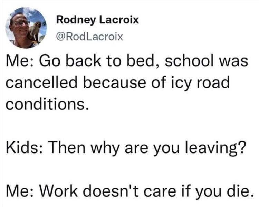Select the first line starting "Me: Go back"
Viewport: 259px width, 207px height.
(125, 63)
